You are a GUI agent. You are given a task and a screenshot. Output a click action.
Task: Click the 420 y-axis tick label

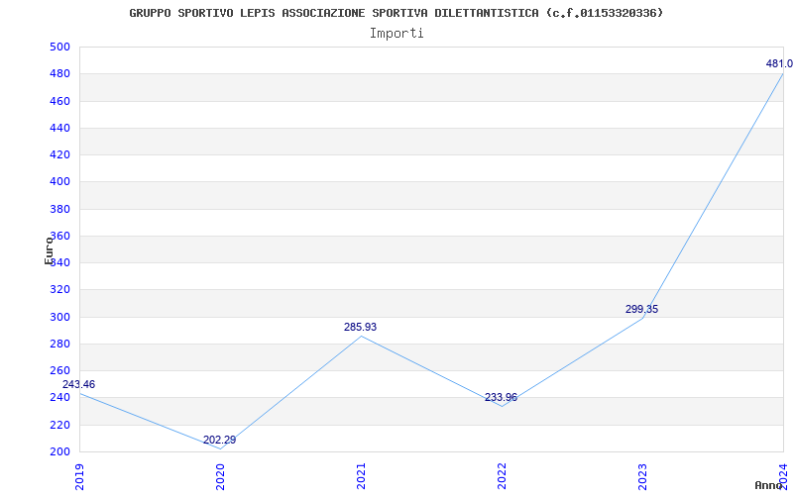(59, 154)
